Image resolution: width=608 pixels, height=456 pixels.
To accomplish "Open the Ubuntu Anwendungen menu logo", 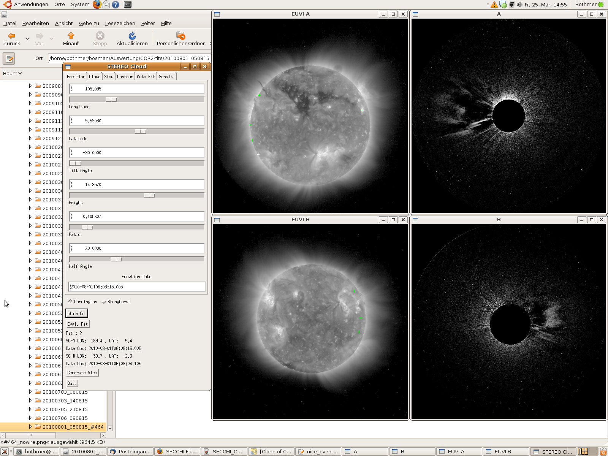I will pos(8,5).
